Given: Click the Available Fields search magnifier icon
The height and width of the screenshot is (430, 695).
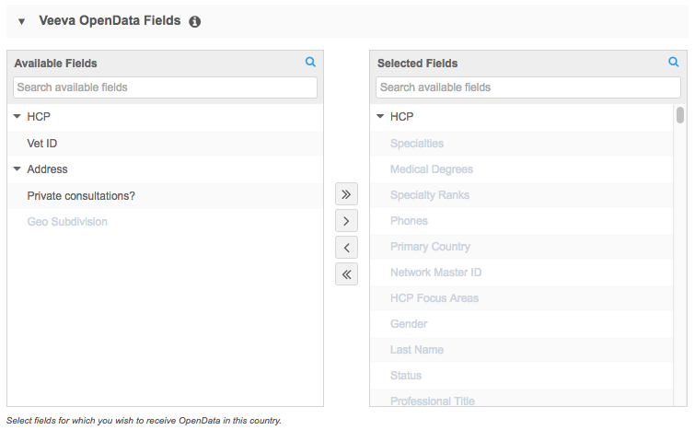Looking at the screenshot, I should [310, 63].
